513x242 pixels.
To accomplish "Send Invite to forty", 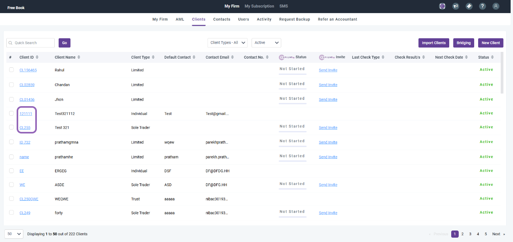I will click(x=328, y=213).
